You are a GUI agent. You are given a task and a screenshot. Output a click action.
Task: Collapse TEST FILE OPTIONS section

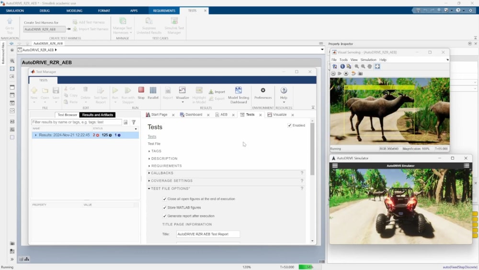[x=149, y=188]
